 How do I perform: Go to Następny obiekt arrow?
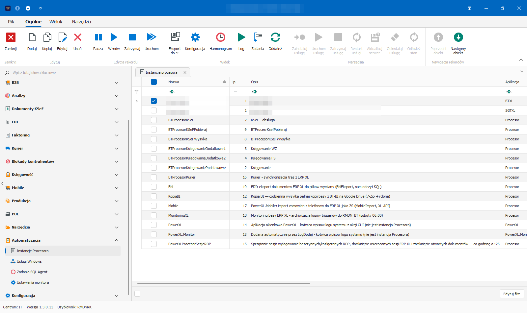click(x=458, y=37)
